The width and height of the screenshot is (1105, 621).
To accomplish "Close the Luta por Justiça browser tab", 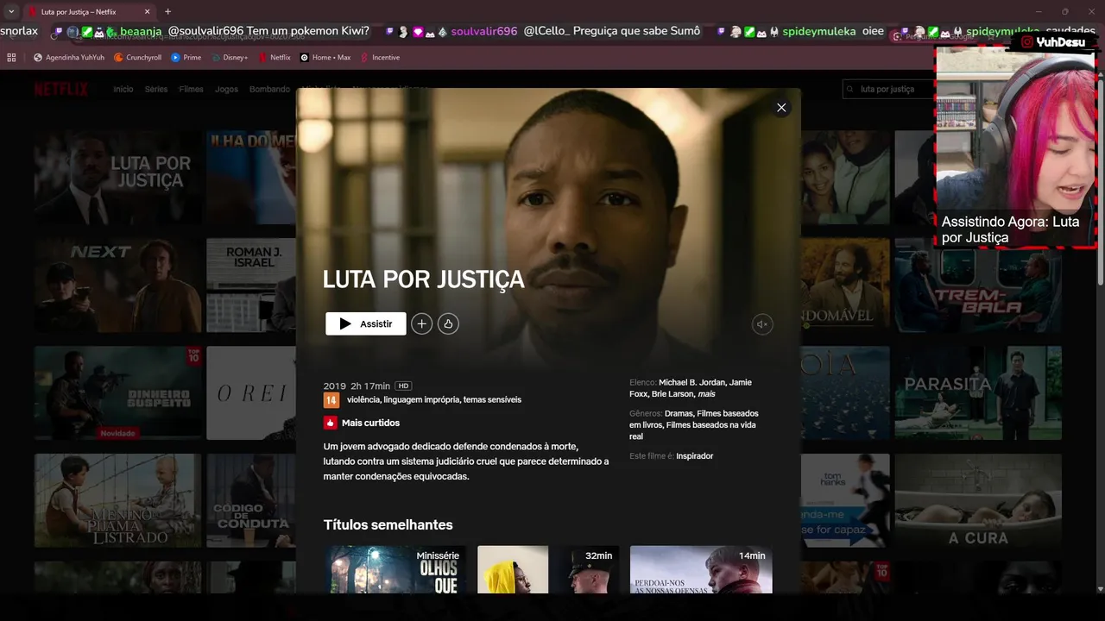I will 148,12.
